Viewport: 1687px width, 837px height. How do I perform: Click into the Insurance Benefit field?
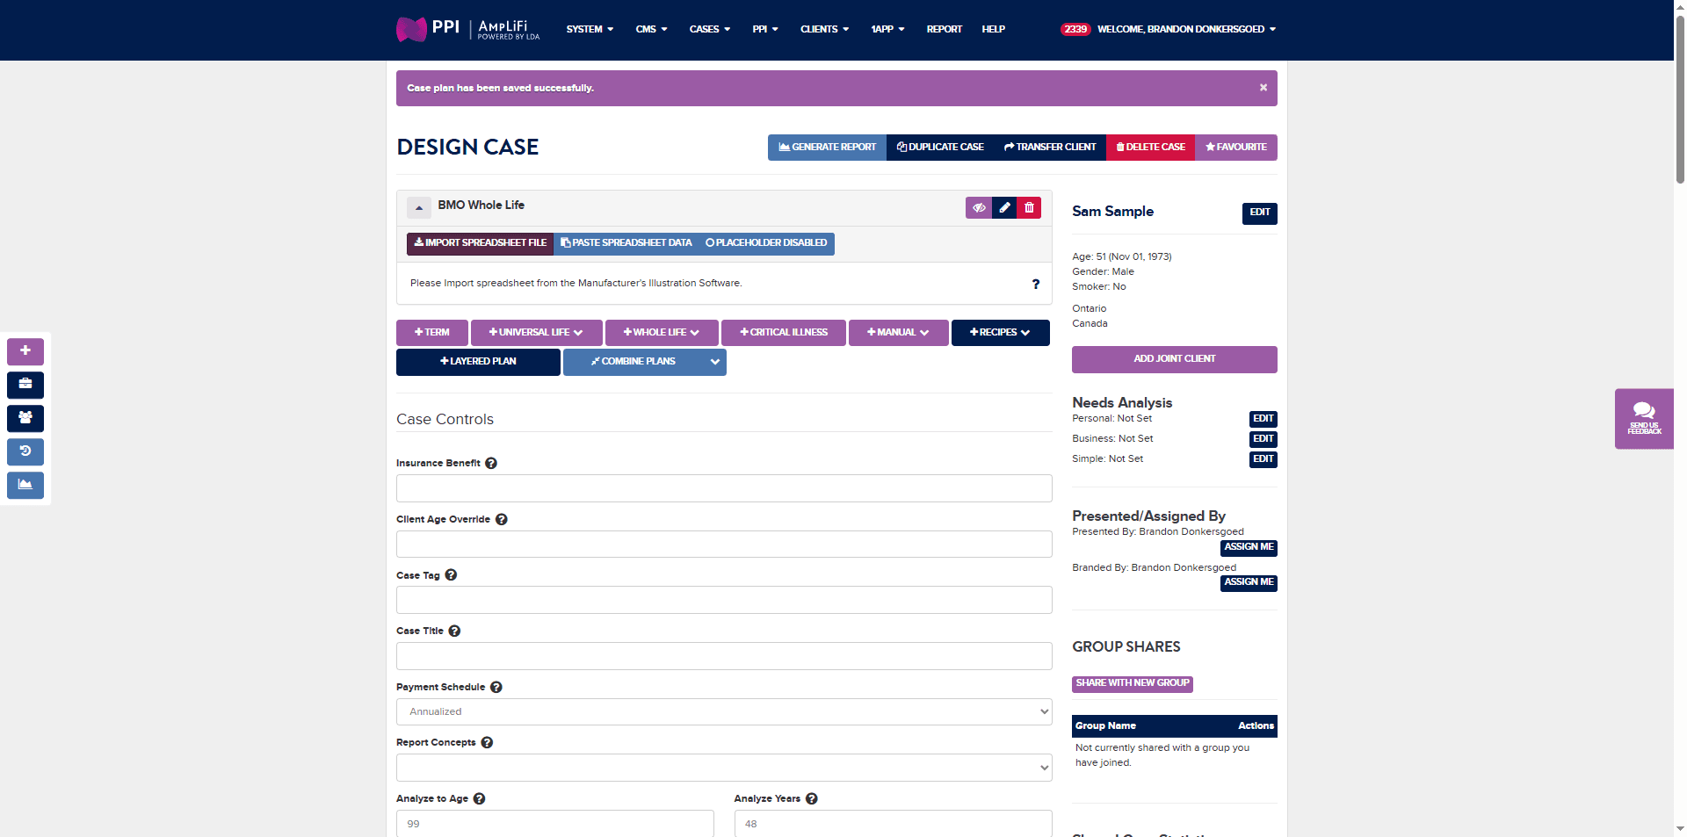click(x=724, y=488)
